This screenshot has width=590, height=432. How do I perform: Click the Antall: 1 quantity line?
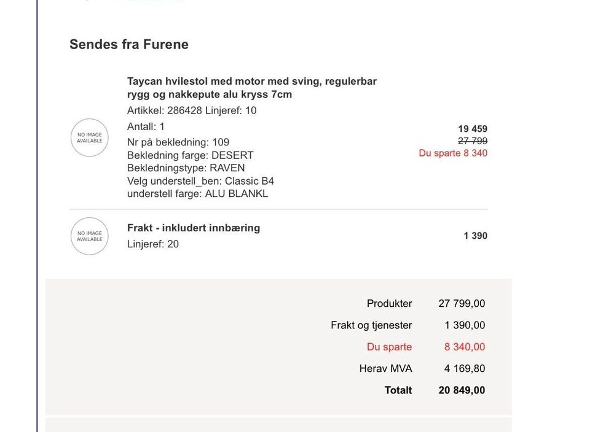[x=146, y=126]
